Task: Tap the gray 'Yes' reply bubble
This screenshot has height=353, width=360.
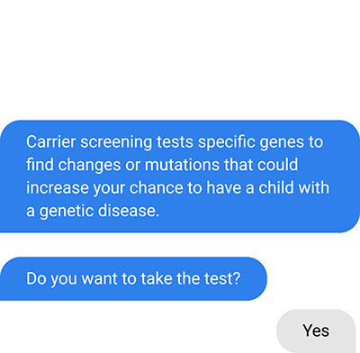Action: coord(316,330)
